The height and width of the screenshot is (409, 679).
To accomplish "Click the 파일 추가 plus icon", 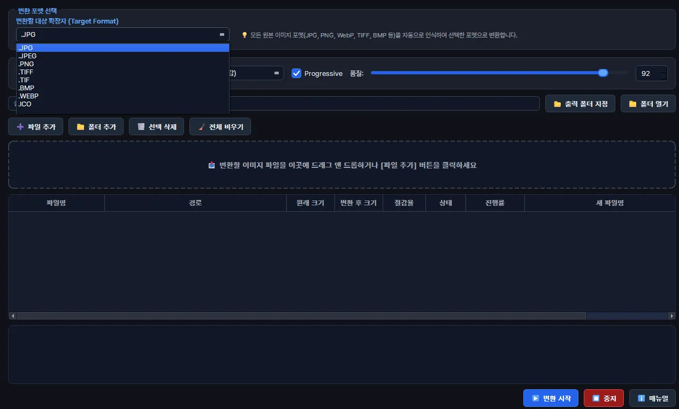I will [20, 127].
